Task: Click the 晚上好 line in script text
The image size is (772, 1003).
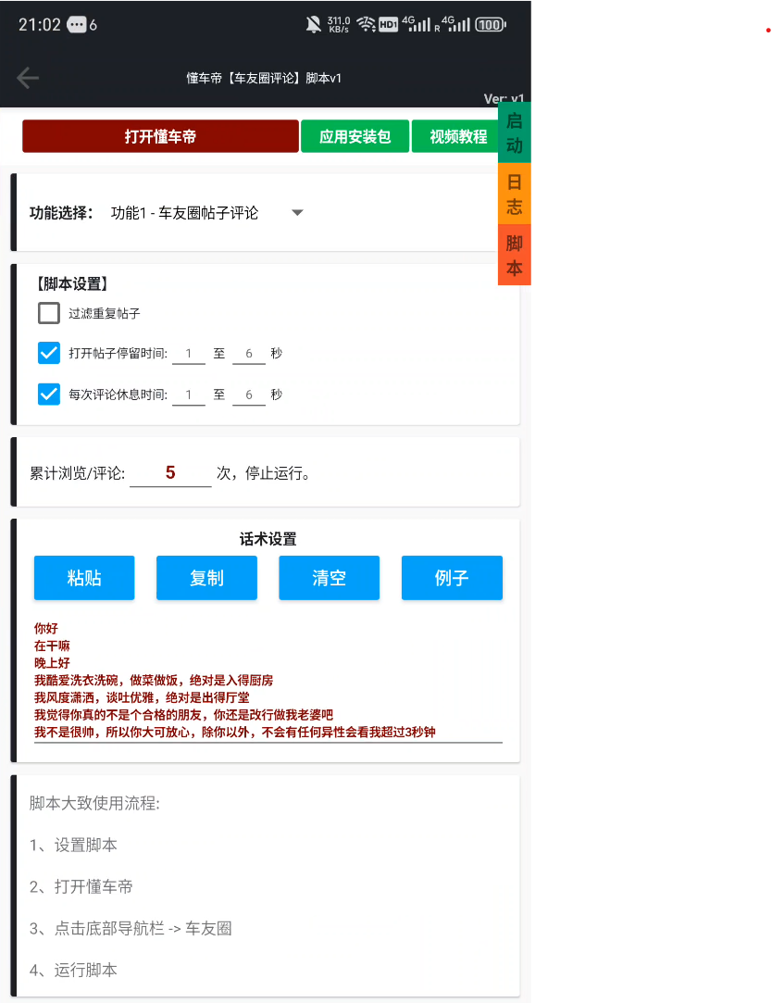Action: click(52, 663)
